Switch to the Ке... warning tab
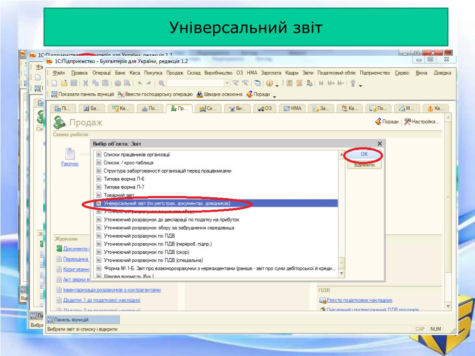The width and height of the screenshot is (475, 356). click(x=436, y=108)
